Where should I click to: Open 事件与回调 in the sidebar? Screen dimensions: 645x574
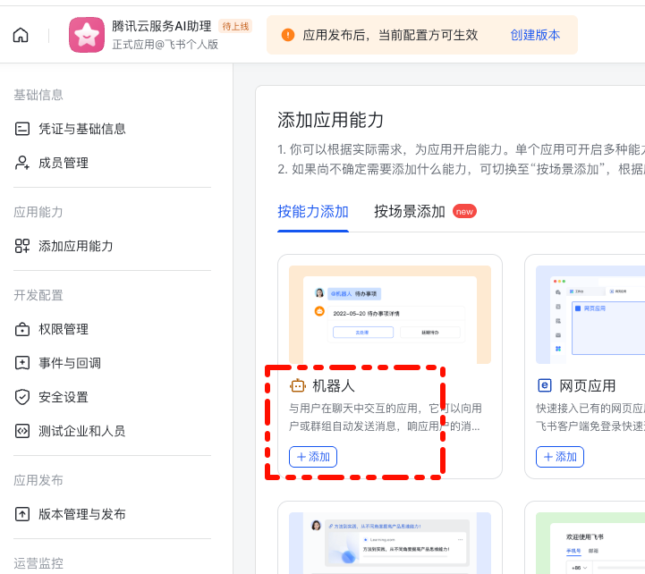(70, 363)
